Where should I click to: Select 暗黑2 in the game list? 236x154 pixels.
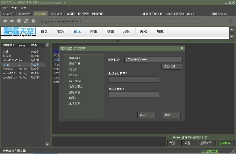72,98
